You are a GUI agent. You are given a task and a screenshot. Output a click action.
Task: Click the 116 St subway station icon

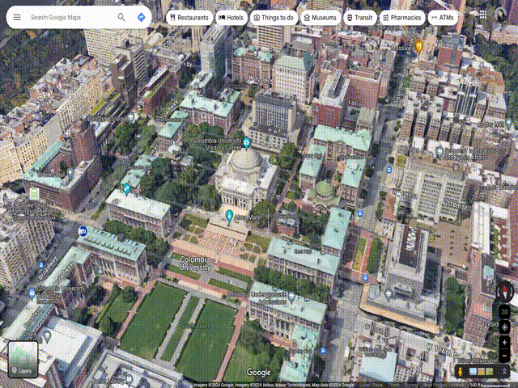click(83, 231)
